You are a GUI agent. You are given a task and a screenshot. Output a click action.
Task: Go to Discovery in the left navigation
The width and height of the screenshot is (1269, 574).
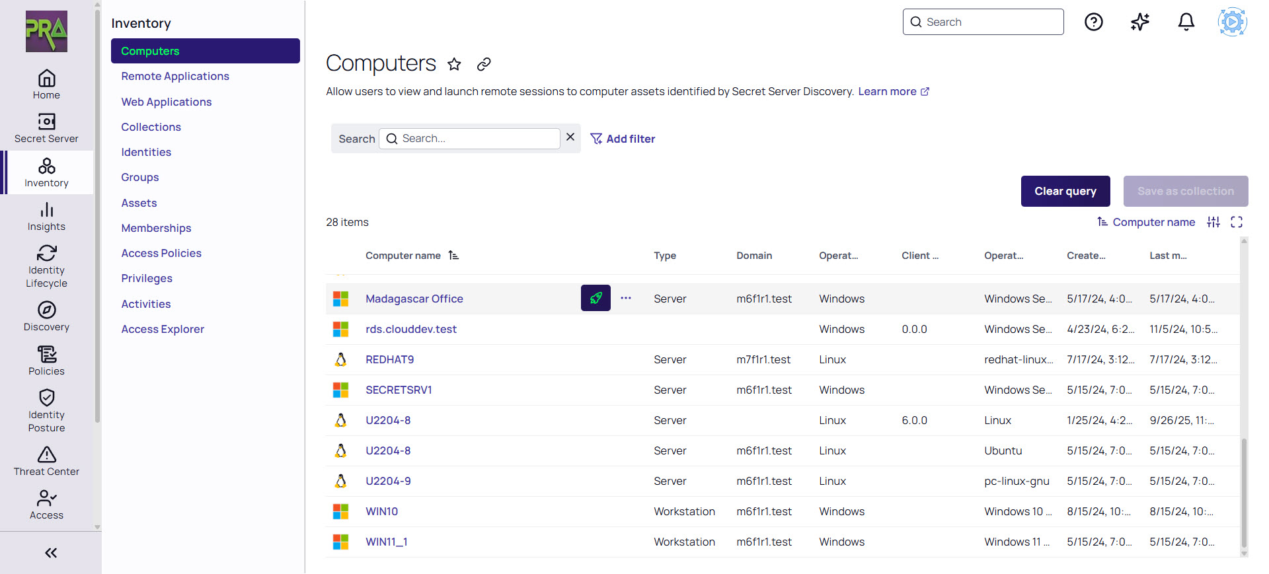(x=46, y=316)
